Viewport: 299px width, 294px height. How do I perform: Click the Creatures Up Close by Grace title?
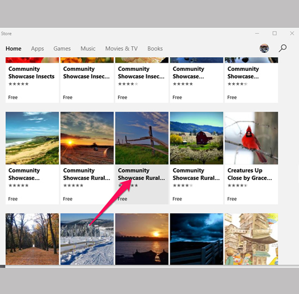pyautogui.click(x=250, y=174)
